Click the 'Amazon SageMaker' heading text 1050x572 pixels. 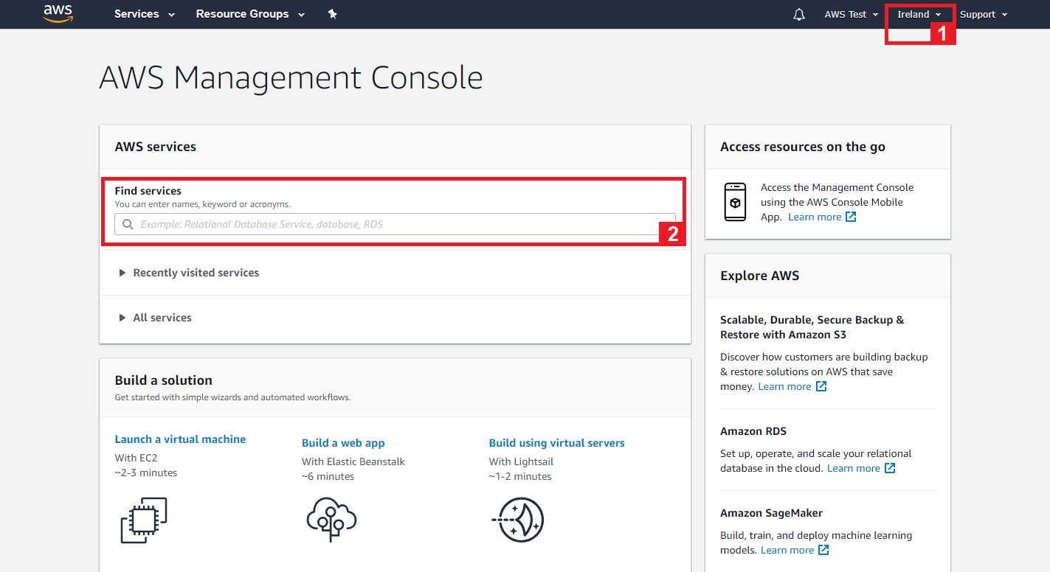tap(771, 513)
